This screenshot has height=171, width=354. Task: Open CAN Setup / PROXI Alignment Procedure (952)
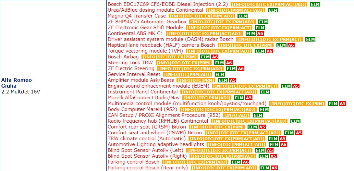[x=164, y=116]
